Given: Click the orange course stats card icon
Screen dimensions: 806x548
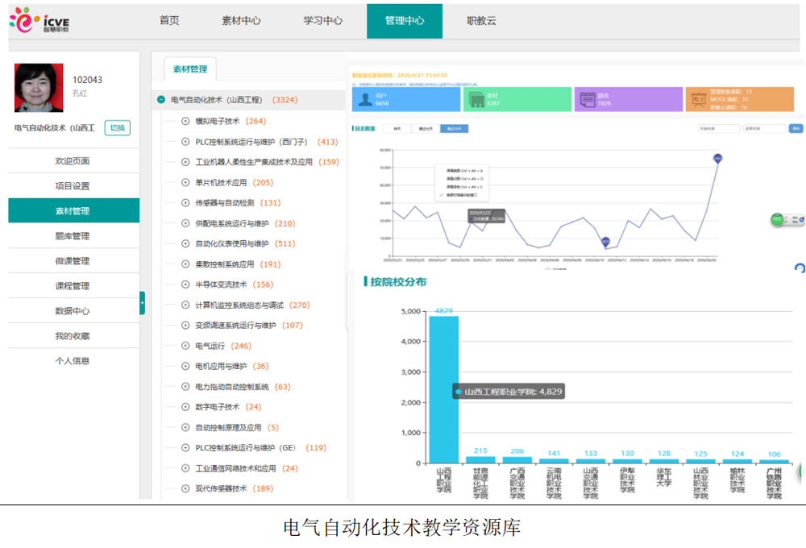Looking at the screenshot, I should click(698, 99).
